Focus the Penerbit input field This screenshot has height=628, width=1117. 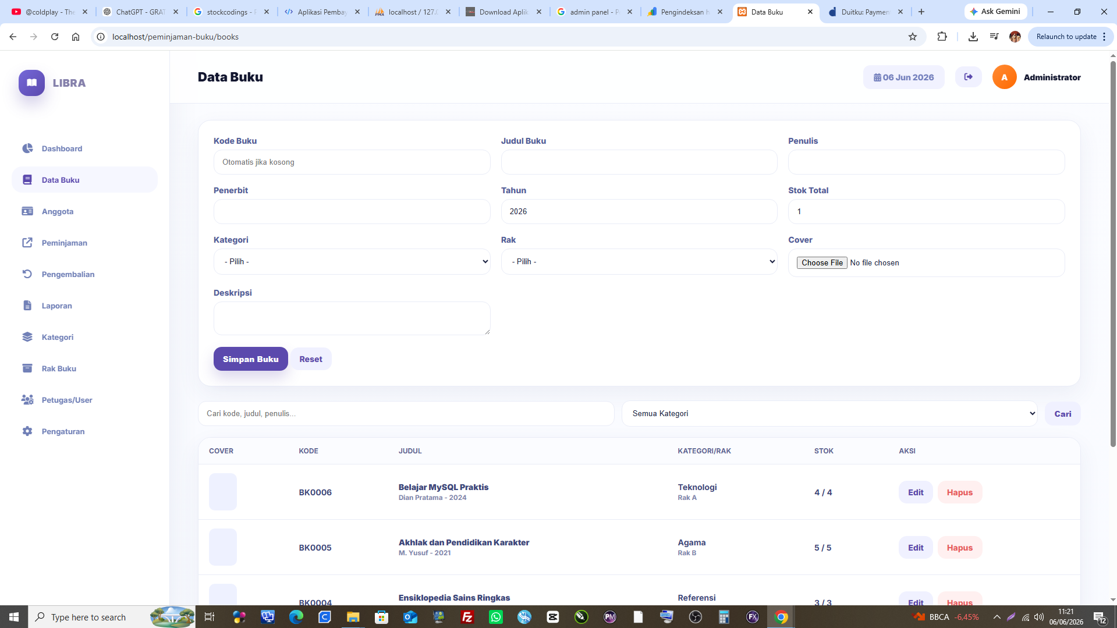click(352, 212)
